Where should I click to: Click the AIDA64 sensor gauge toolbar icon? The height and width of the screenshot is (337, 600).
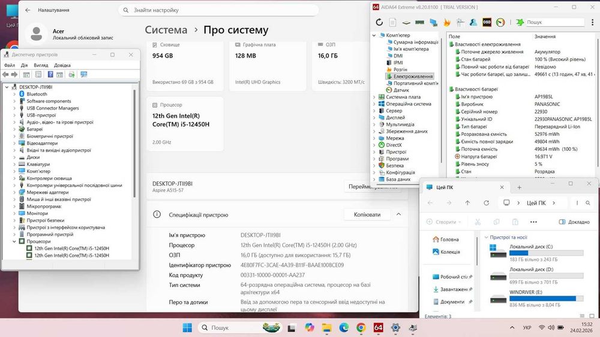(x=500, y=22)
